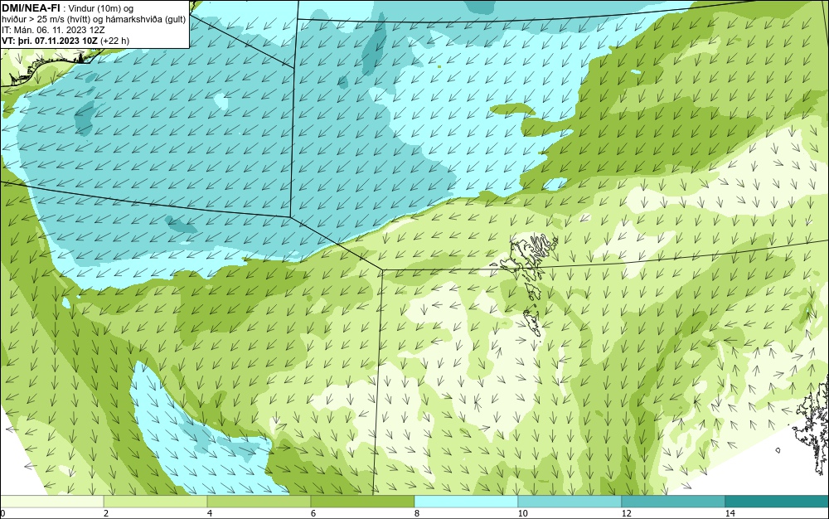Screen dimensions: 829x519
Task: Click the 2–4 m/s light green legend swatch
Action: 156,502
